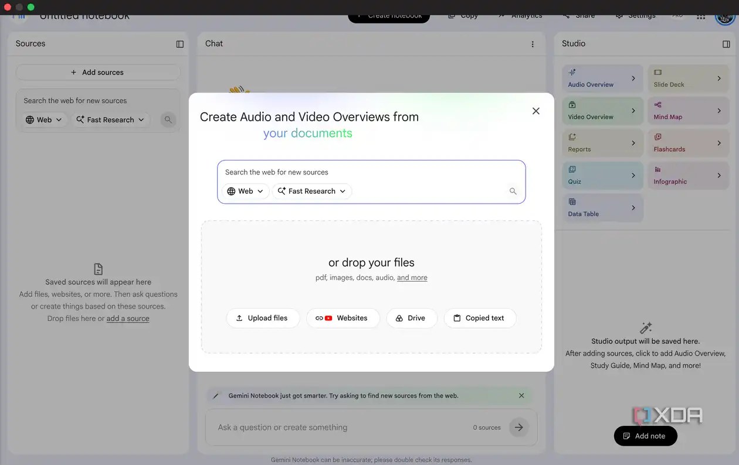Click the Untitled notebook title
739x465 pixels.
[84, 17]
